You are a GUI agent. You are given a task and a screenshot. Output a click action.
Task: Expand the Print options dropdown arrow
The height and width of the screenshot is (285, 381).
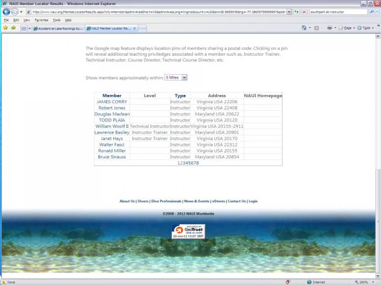pos(335,28)
